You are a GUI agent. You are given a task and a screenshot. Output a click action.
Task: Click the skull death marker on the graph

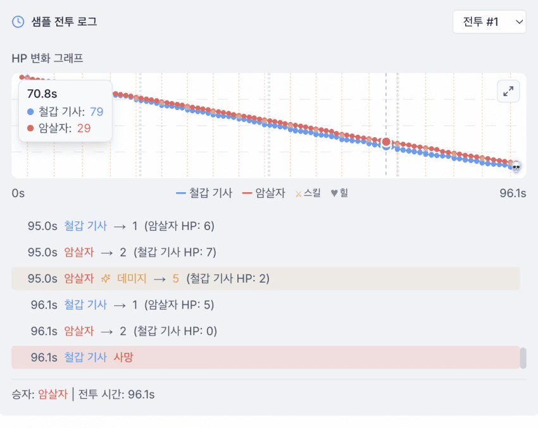pos(516,167)
